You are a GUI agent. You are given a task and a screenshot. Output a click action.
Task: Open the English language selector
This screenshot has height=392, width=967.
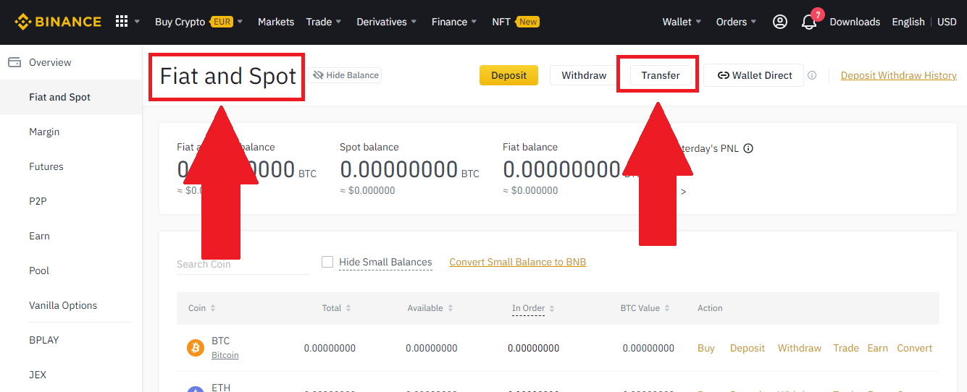908,22
